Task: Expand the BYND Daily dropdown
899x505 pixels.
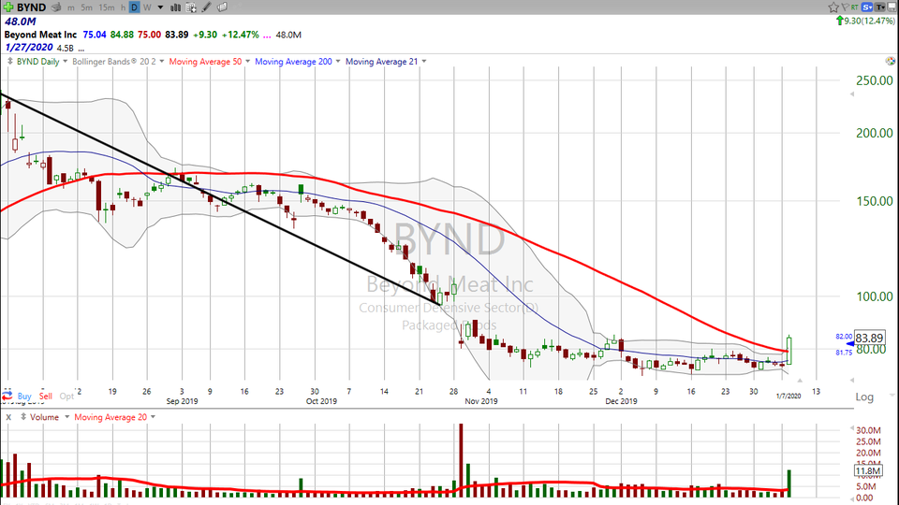Action: (x=65, y=62)
